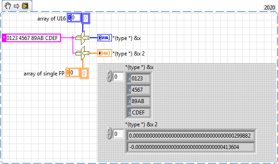Screen dimensions: 278x164
Task: Click the element box of the single FP array constant
Action: point(84,73)
